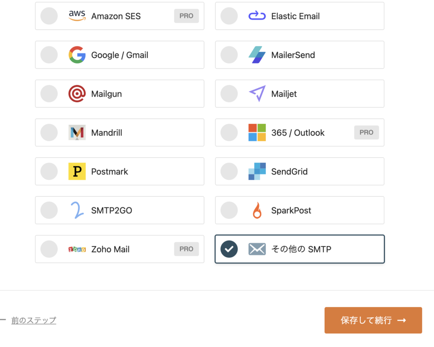Click the Elastic Email loop logo
This screenshot has width=434, height=347.
tap(257, 16)
